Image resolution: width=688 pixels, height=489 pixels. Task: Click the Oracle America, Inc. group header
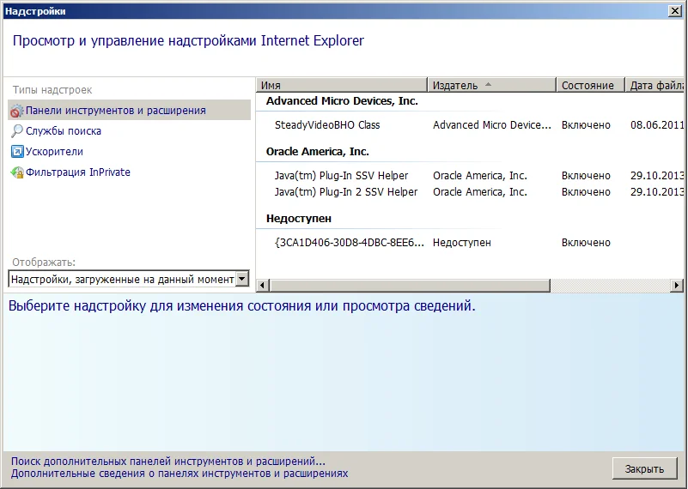(x=317, y=152)
